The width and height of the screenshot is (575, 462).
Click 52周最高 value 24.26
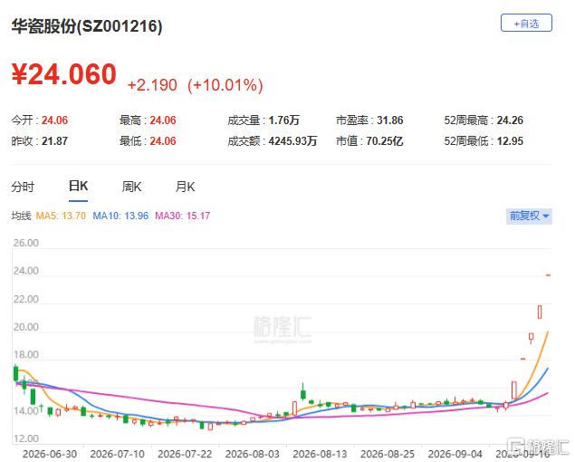pos(510,120)
